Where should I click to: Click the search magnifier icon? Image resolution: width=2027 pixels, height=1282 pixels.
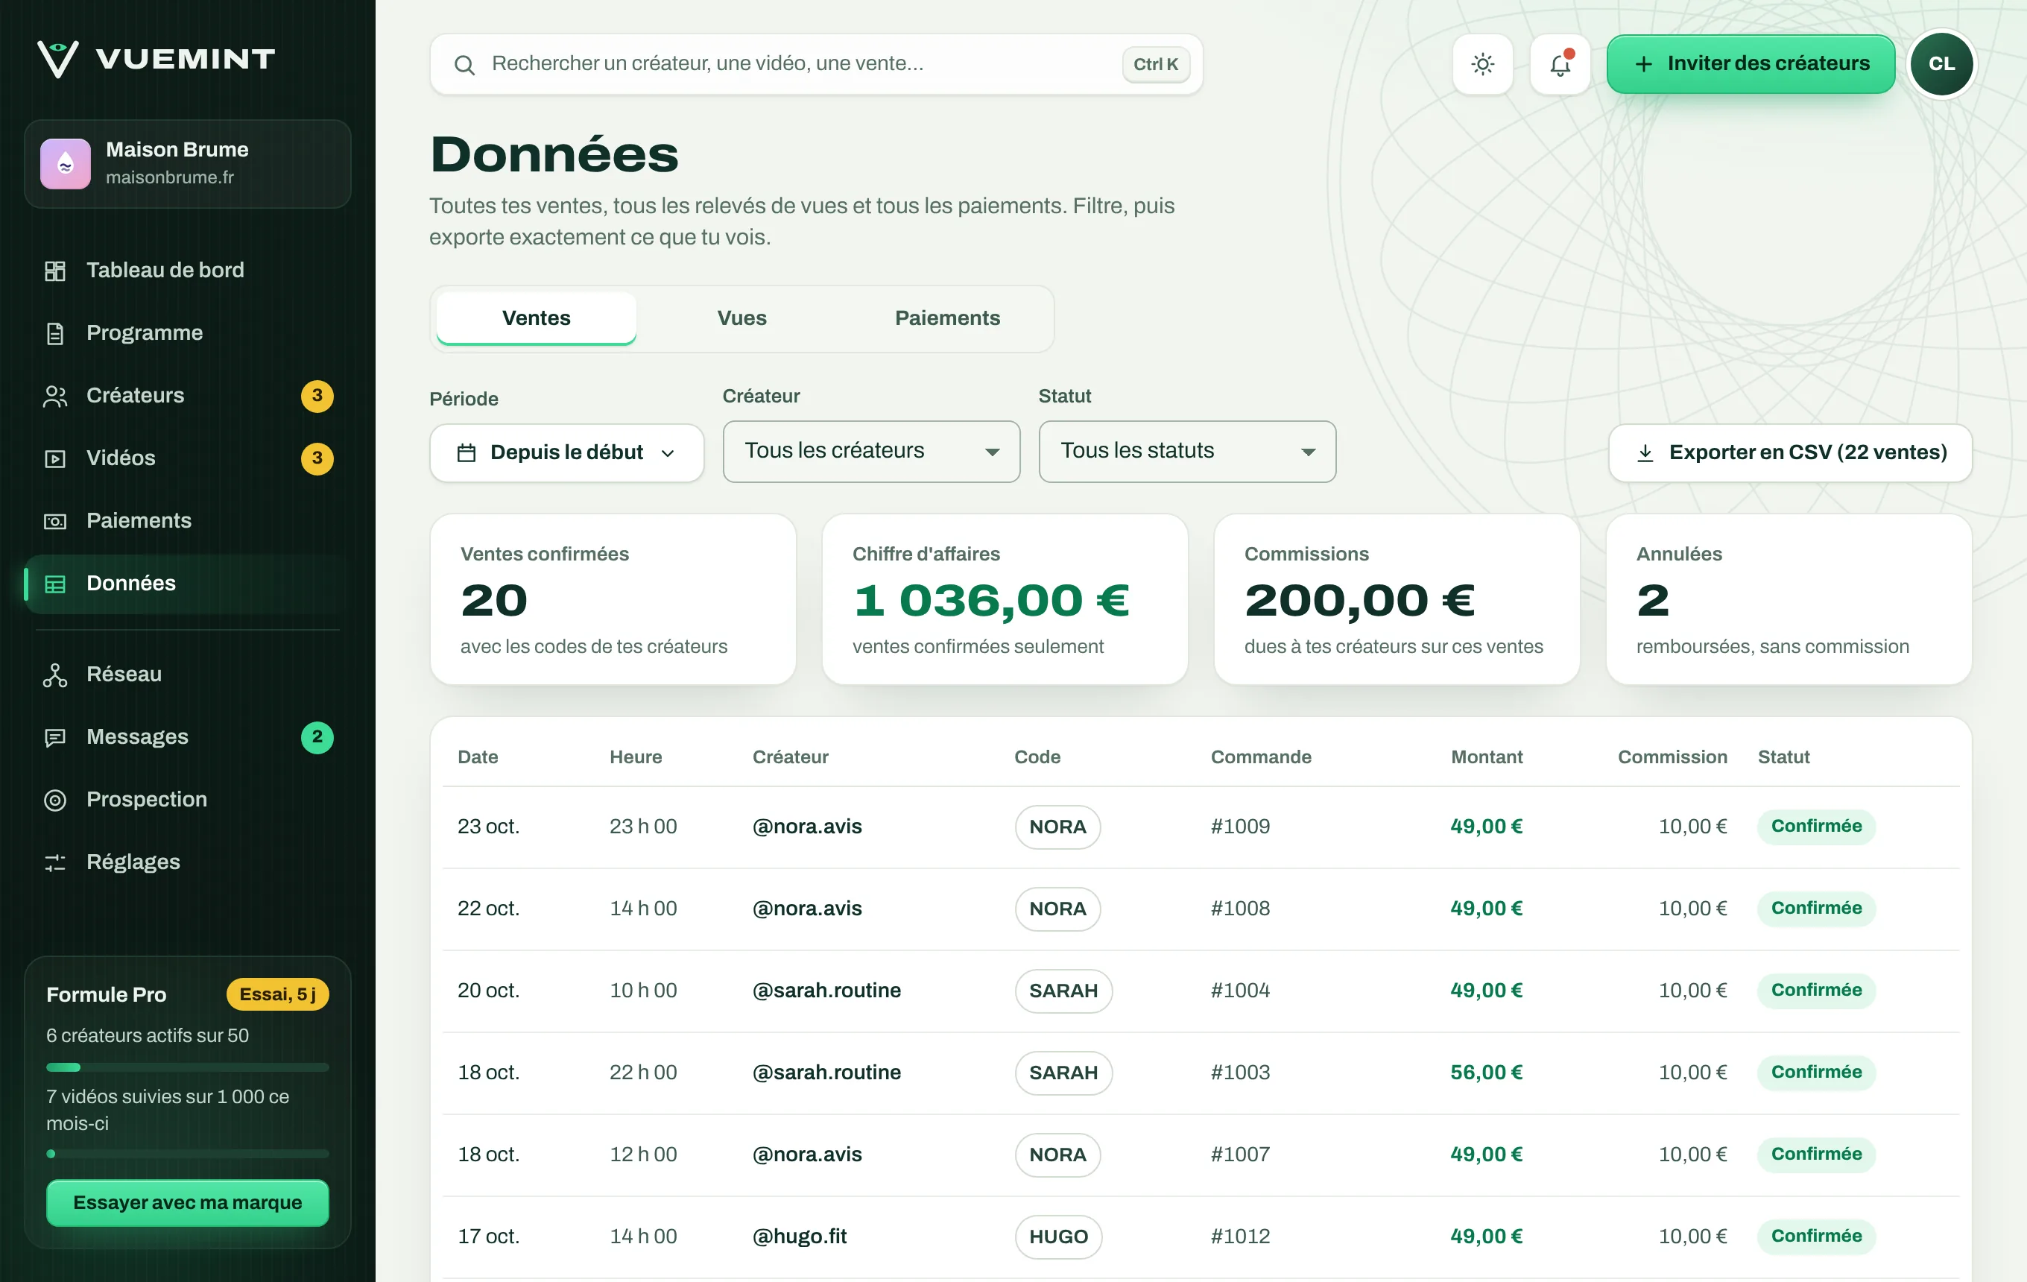pos(464,64)
